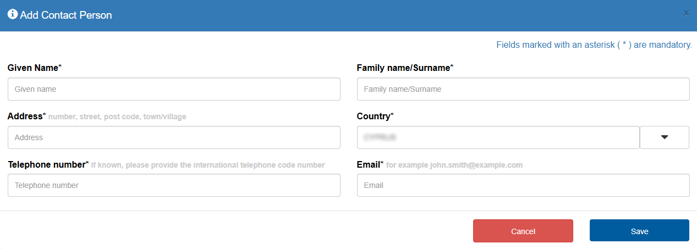Click the info icon in the dialog header

pos(12,15)
